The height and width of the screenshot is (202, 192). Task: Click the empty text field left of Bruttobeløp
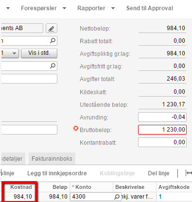click(29, 130)
